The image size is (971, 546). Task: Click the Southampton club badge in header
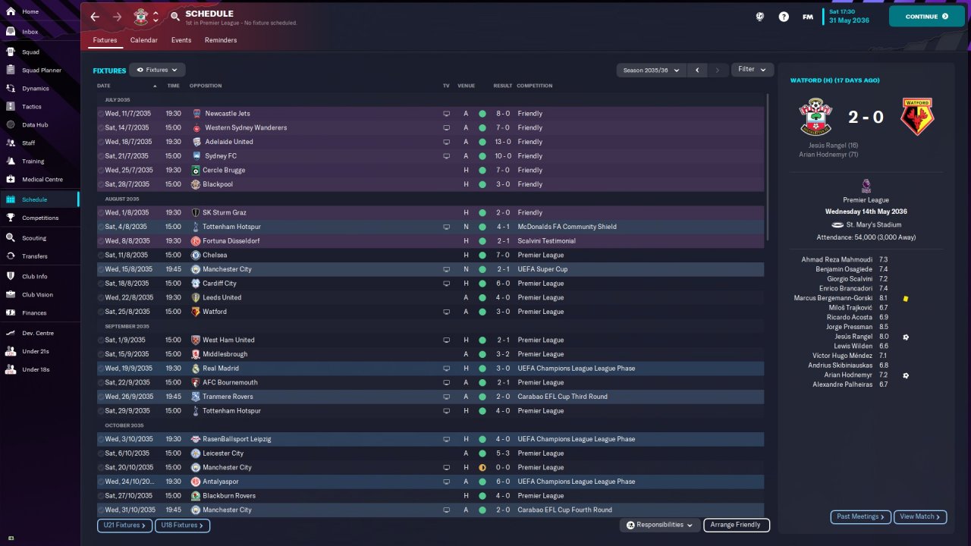point(140,16)
